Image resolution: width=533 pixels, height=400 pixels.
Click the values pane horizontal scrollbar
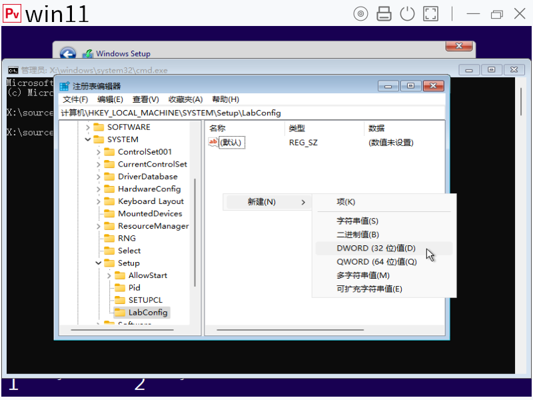(290, 329)
